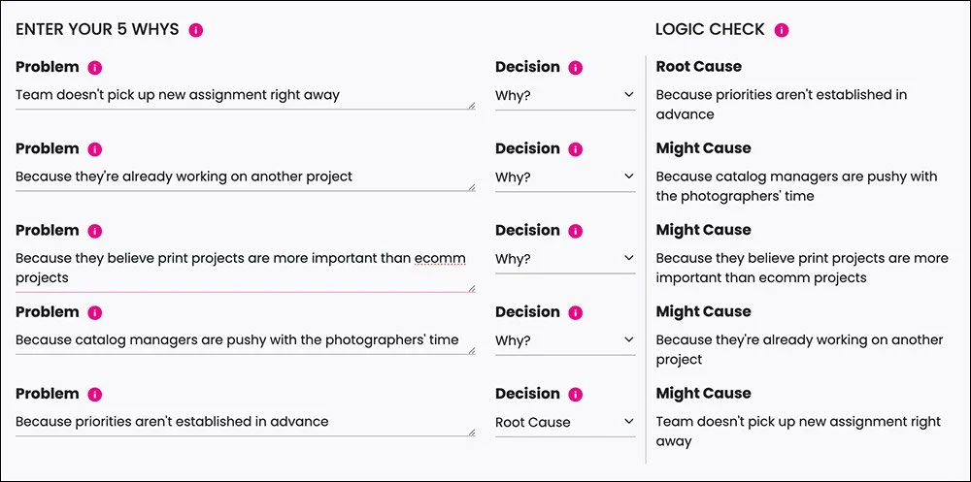Image resolution: width=971 pixels, height=482 pixels.
Task: Click info icon beside third Decision label
Action: [576, 231]
